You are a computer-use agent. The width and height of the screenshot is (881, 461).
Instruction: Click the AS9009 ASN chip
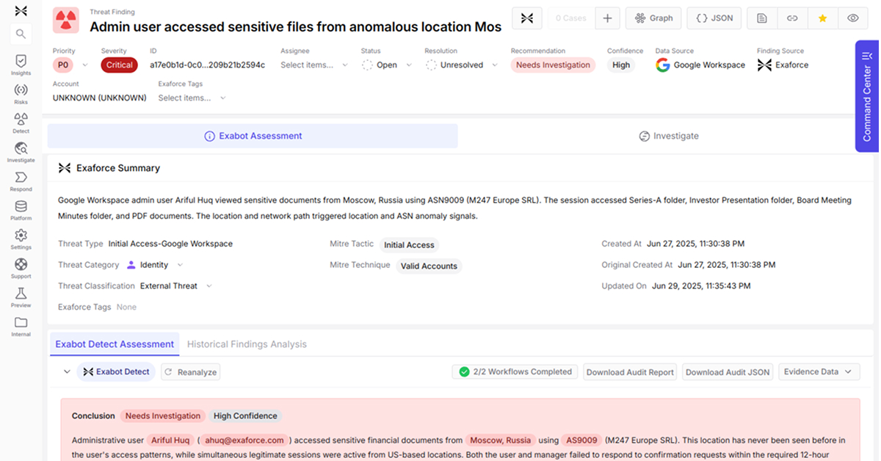[582, 440]
